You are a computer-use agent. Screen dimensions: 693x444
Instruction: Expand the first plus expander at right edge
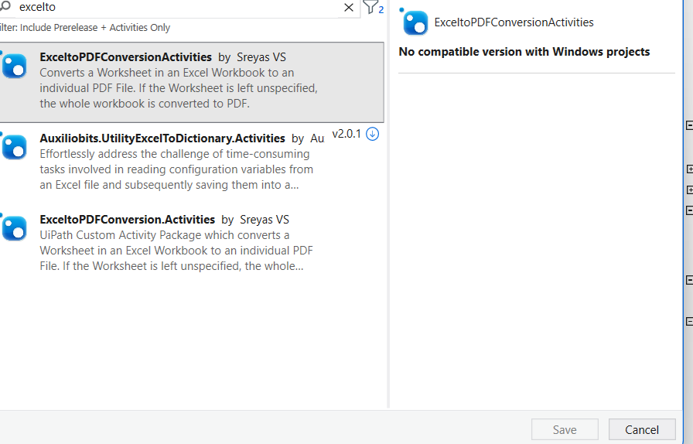coord(689,169)
